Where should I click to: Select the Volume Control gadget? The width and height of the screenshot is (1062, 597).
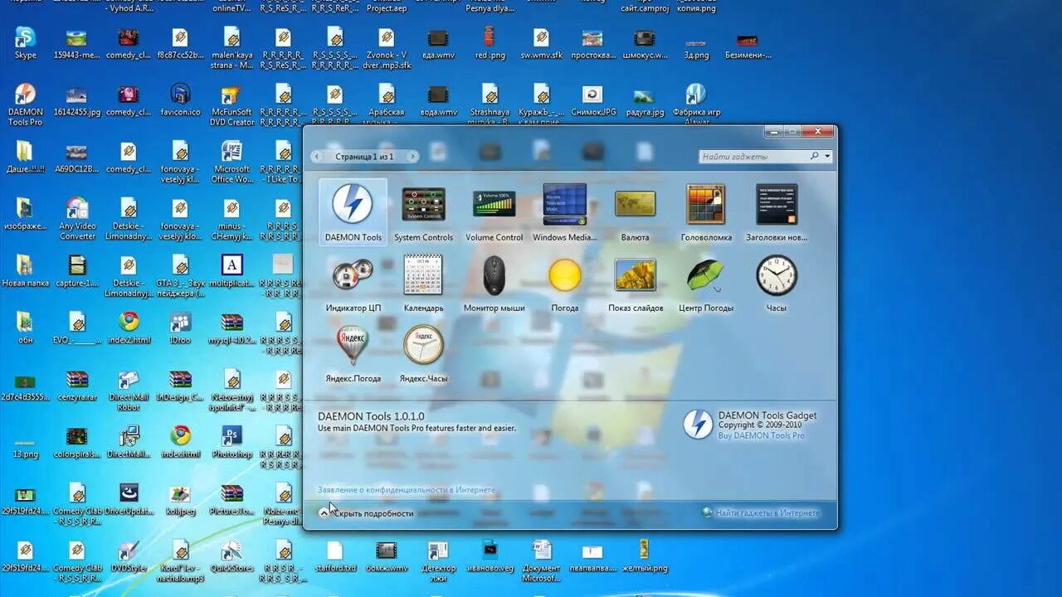[494, 213]
